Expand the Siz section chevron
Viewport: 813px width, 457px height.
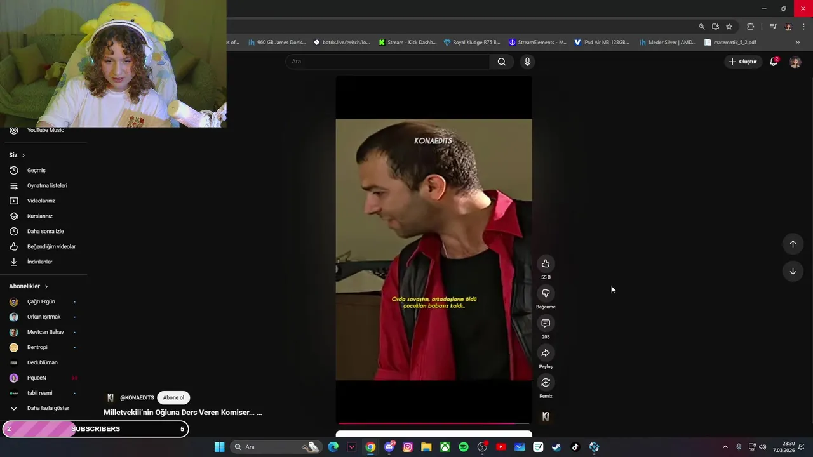pos(24,155)
